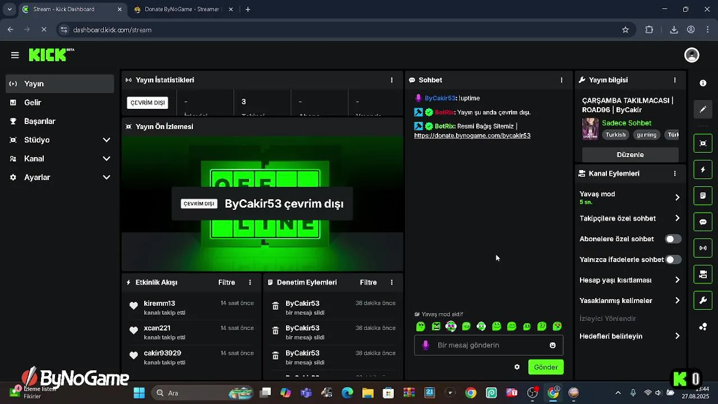Click the pencil edit icon in the right sidebar
This screenshot has width=718, height=404.
tap(703, 109)
